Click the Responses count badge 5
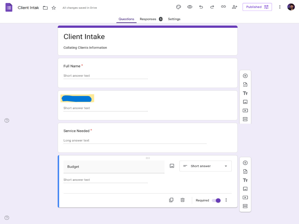Viewport: 299px width, 224px height. pos(161,19)
